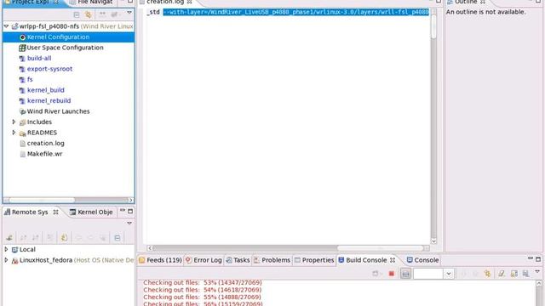Expand the READMES folder
This screenshot has width=545, height=306.
click(x=14, y=133)
